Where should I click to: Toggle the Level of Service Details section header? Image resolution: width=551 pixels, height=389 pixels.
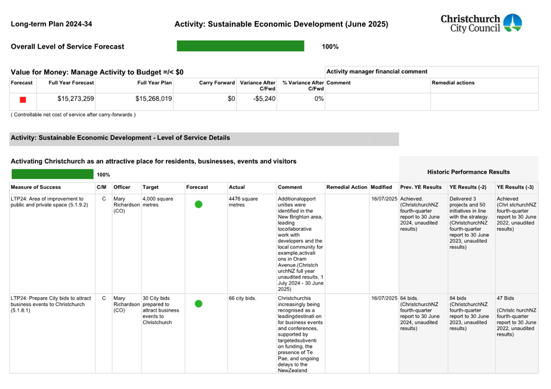(x=204, y=138)
